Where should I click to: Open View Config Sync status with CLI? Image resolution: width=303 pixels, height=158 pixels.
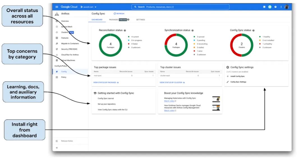click(113, 110)
